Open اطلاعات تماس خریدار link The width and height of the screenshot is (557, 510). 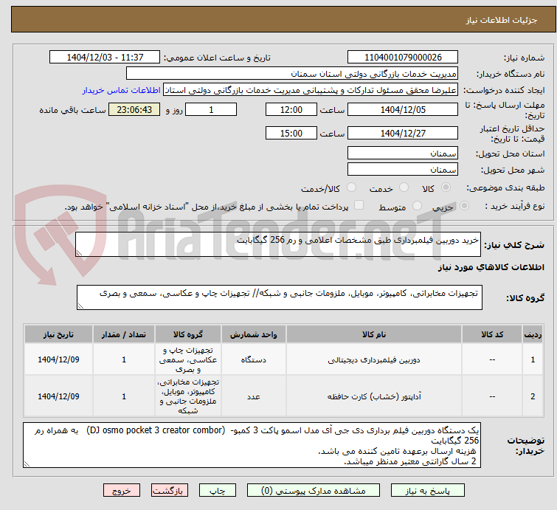tap(122, 90)
